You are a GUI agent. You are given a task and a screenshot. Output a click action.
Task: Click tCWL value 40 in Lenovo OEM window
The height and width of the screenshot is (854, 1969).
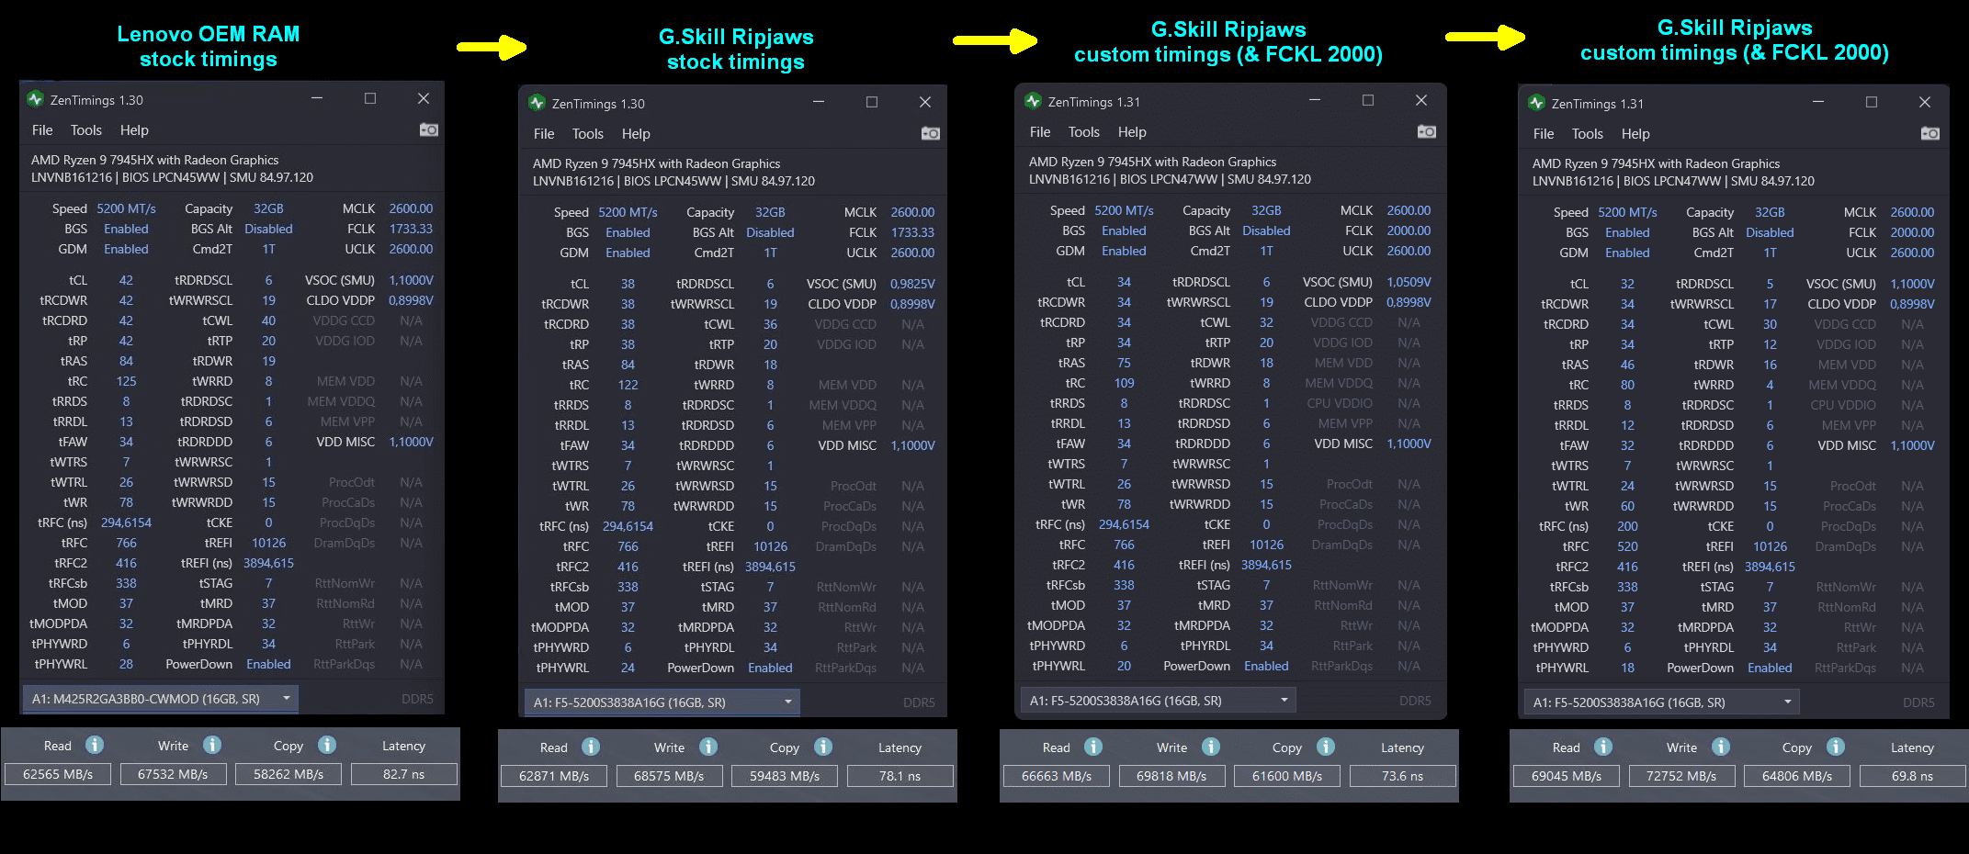coord(268,320)
